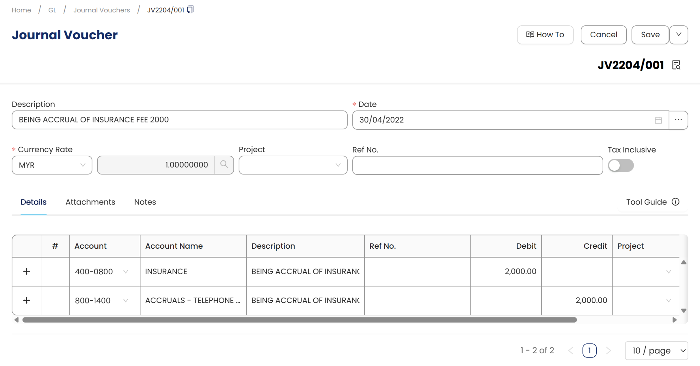Toggle the Tax Inclusive switch

pos(621,166)
